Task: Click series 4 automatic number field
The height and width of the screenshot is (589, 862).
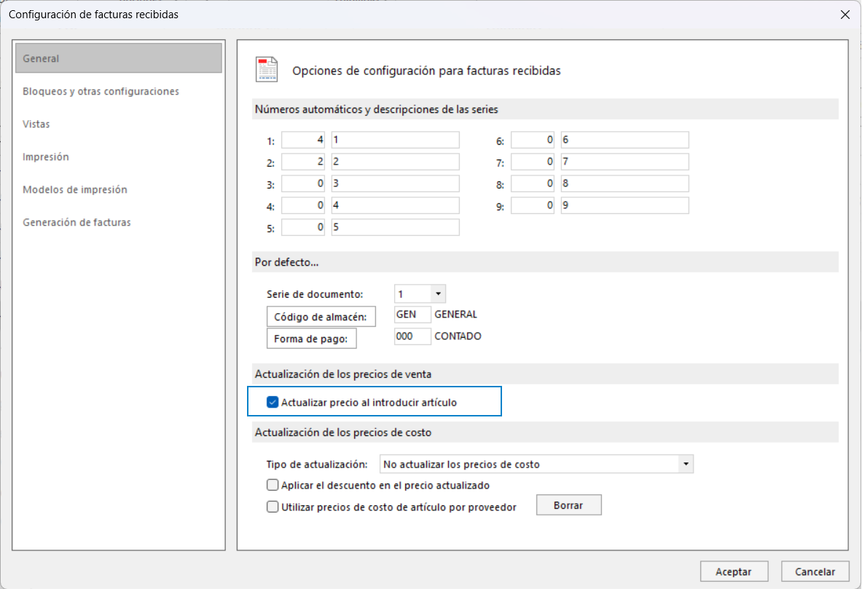Action: pos(303,205)
